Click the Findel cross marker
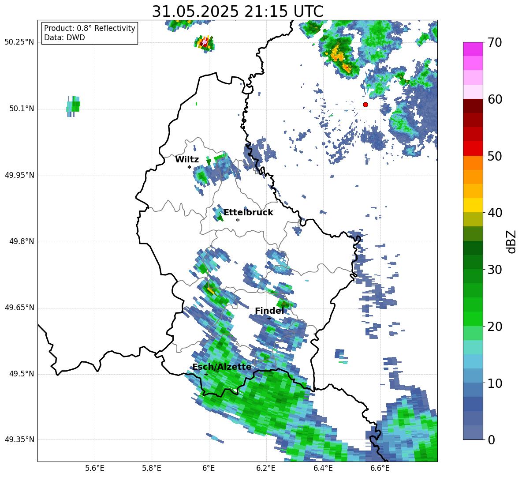This screenshot has height=477, width=522. [x=269, y=319]
